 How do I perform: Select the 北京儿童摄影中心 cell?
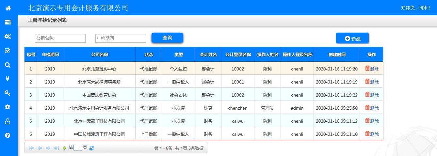tap(99, 69)
